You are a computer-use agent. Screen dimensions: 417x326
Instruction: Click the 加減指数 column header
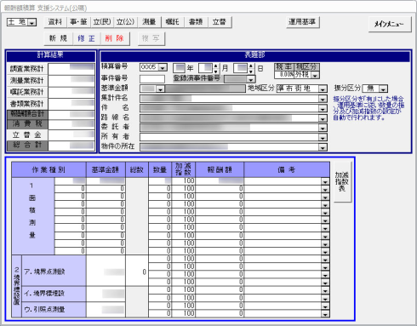[183, 169]
